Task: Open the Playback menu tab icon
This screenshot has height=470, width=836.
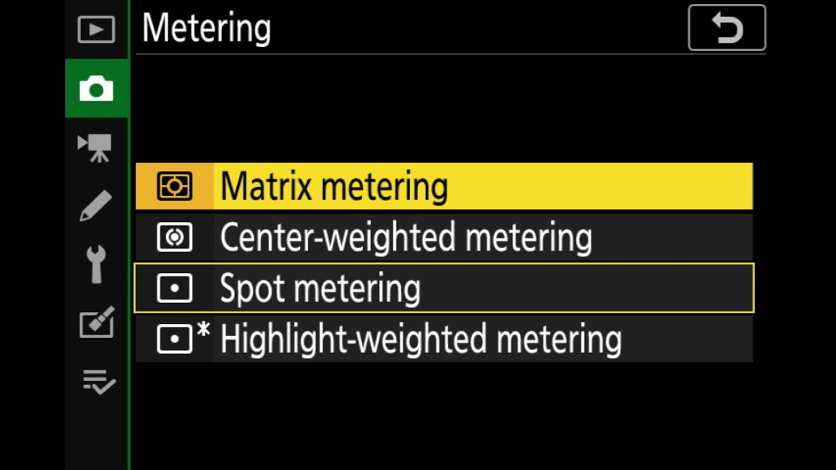Action: 96,30
